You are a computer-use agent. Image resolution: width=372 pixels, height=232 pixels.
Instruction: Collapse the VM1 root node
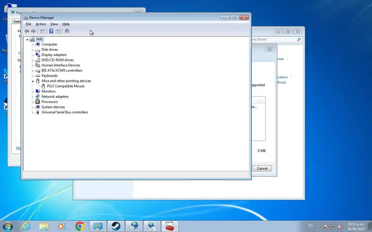pos(27,39)
